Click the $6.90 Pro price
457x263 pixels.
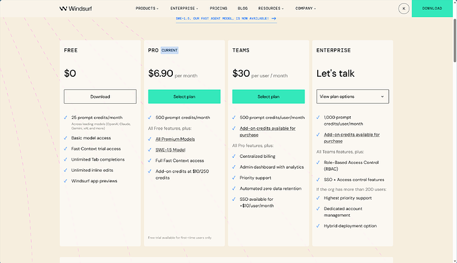click(x=160, y=73)
